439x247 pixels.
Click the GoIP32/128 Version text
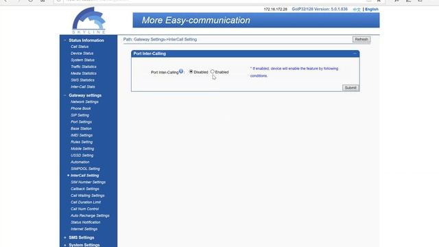point(320,9)
